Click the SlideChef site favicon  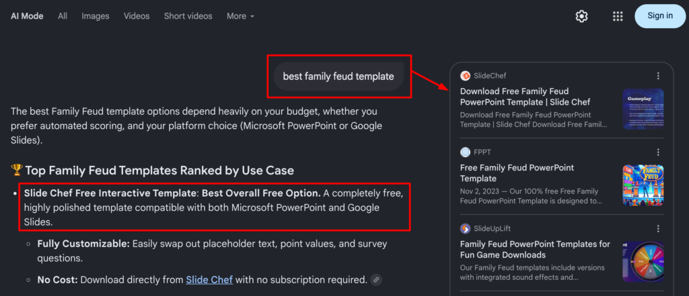[465, 76]
